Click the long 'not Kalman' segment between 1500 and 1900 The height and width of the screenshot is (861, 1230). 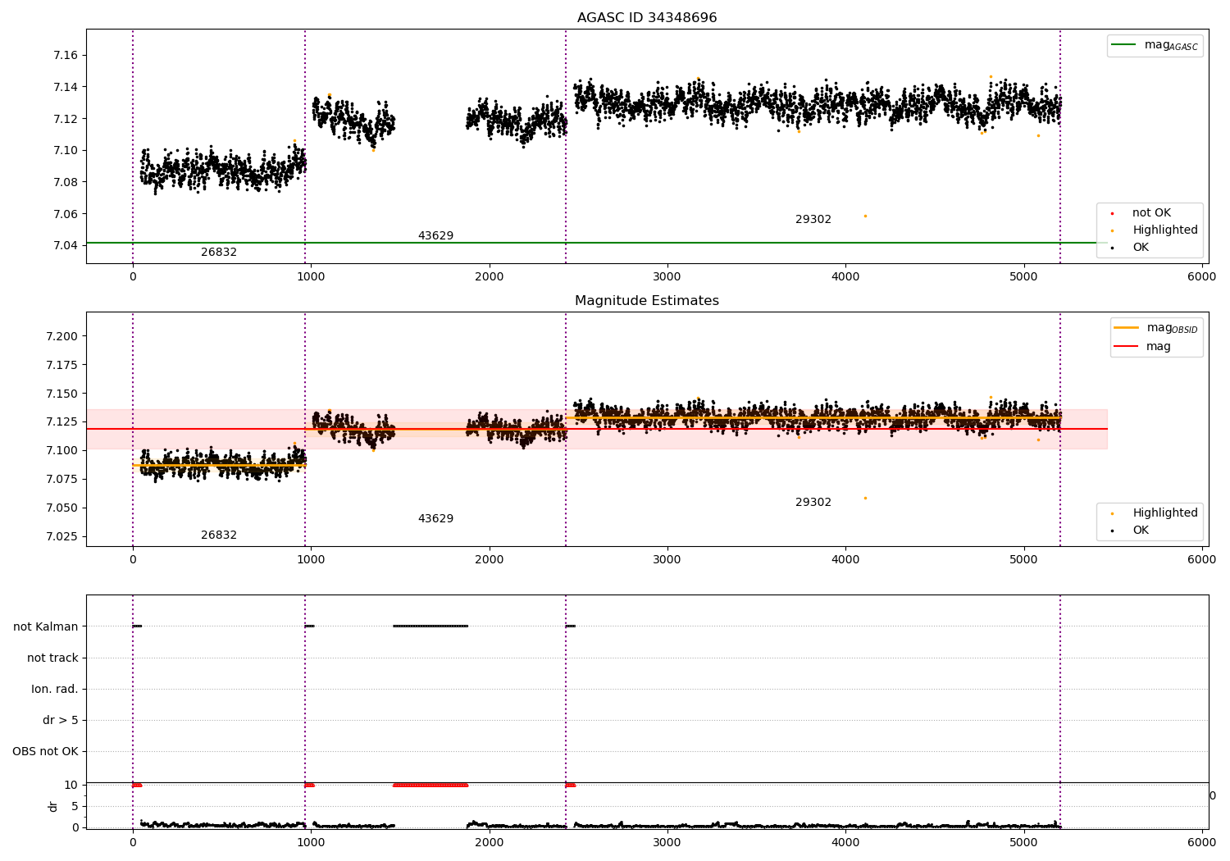pos(430,626)
